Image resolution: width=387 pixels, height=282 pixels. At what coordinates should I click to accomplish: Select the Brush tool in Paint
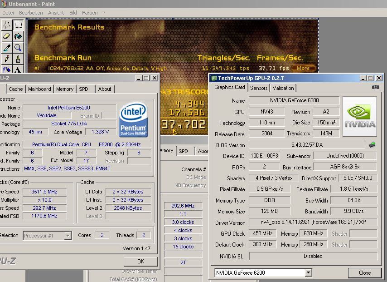coord(18,59)
